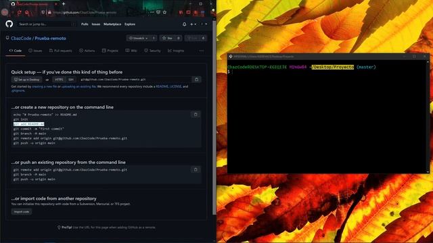Open the browser page actions ellipsis
The image size is (433, 243).
(x=152, y=12)
